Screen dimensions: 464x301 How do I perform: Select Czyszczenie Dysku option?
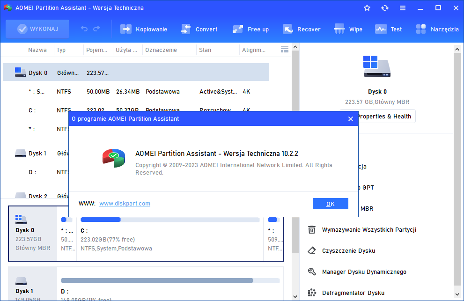coord(349,251)
